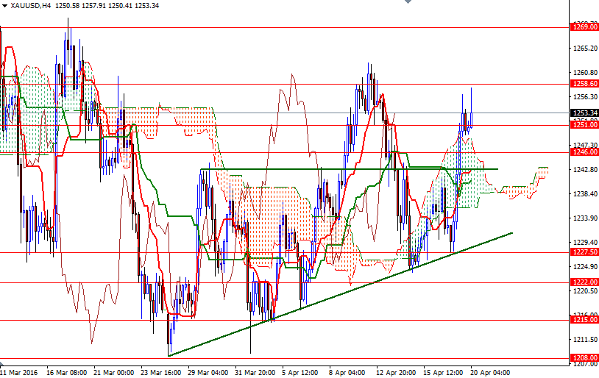Image resolution: width=599 pixels, height=378 pixels.
Task: Click the 1215.00 red price tag
Action: (x=584, y=320)
